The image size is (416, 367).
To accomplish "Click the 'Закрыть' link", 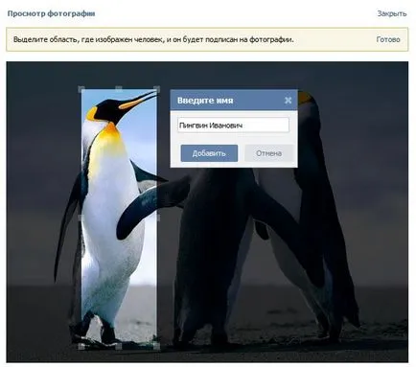I will click(x=392, y=13).
